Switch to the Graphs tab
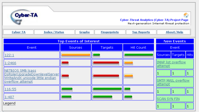Viewport: 199px width, 112px height. 85,32
